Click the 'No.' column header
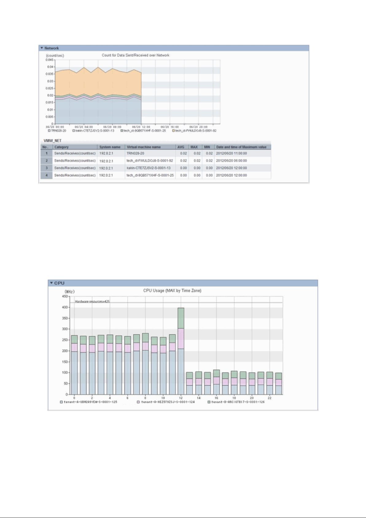The height and width of the screenshot is (518, 366). [x=47, y=147]
